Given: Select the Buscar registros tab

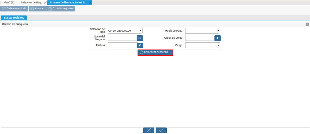Looking at the screenshot, I should pos(14,18).
